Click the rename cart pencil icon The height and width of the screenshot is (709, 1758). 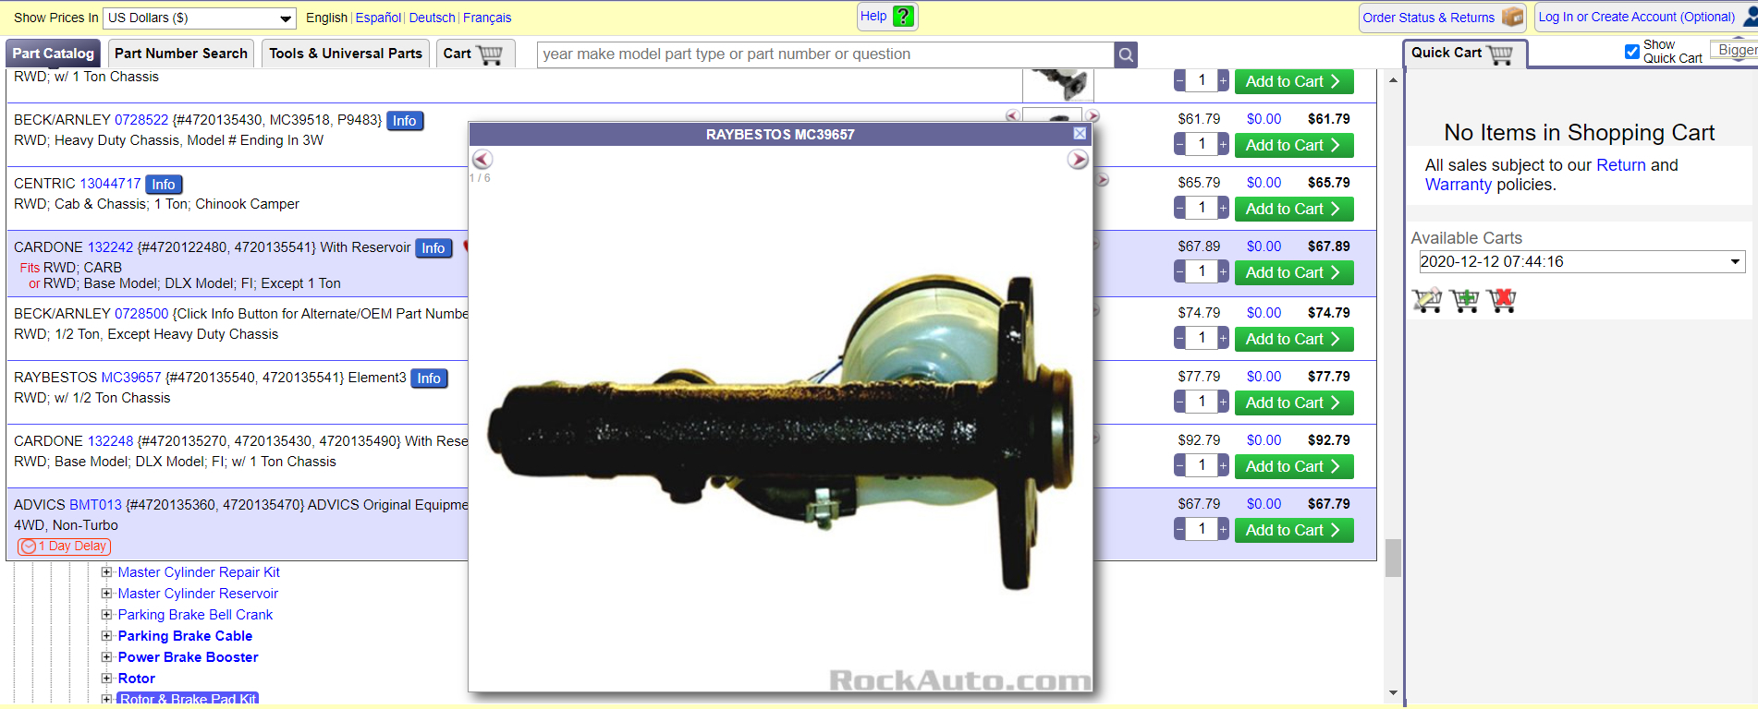coord(1427,300)
